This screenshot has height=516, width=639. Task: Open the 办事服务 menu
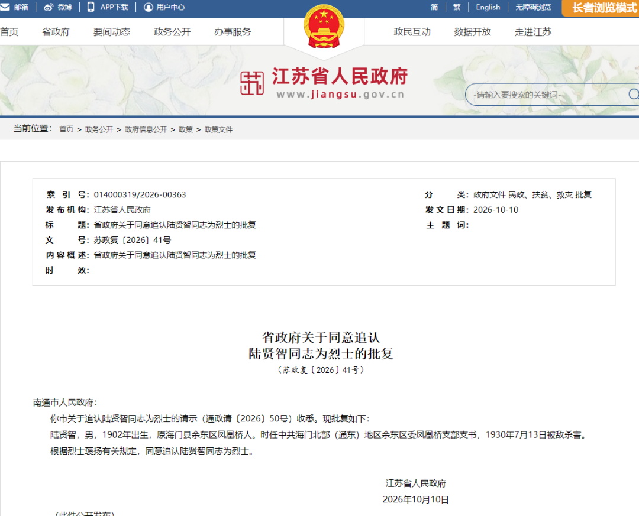click(x=233, y=32)
